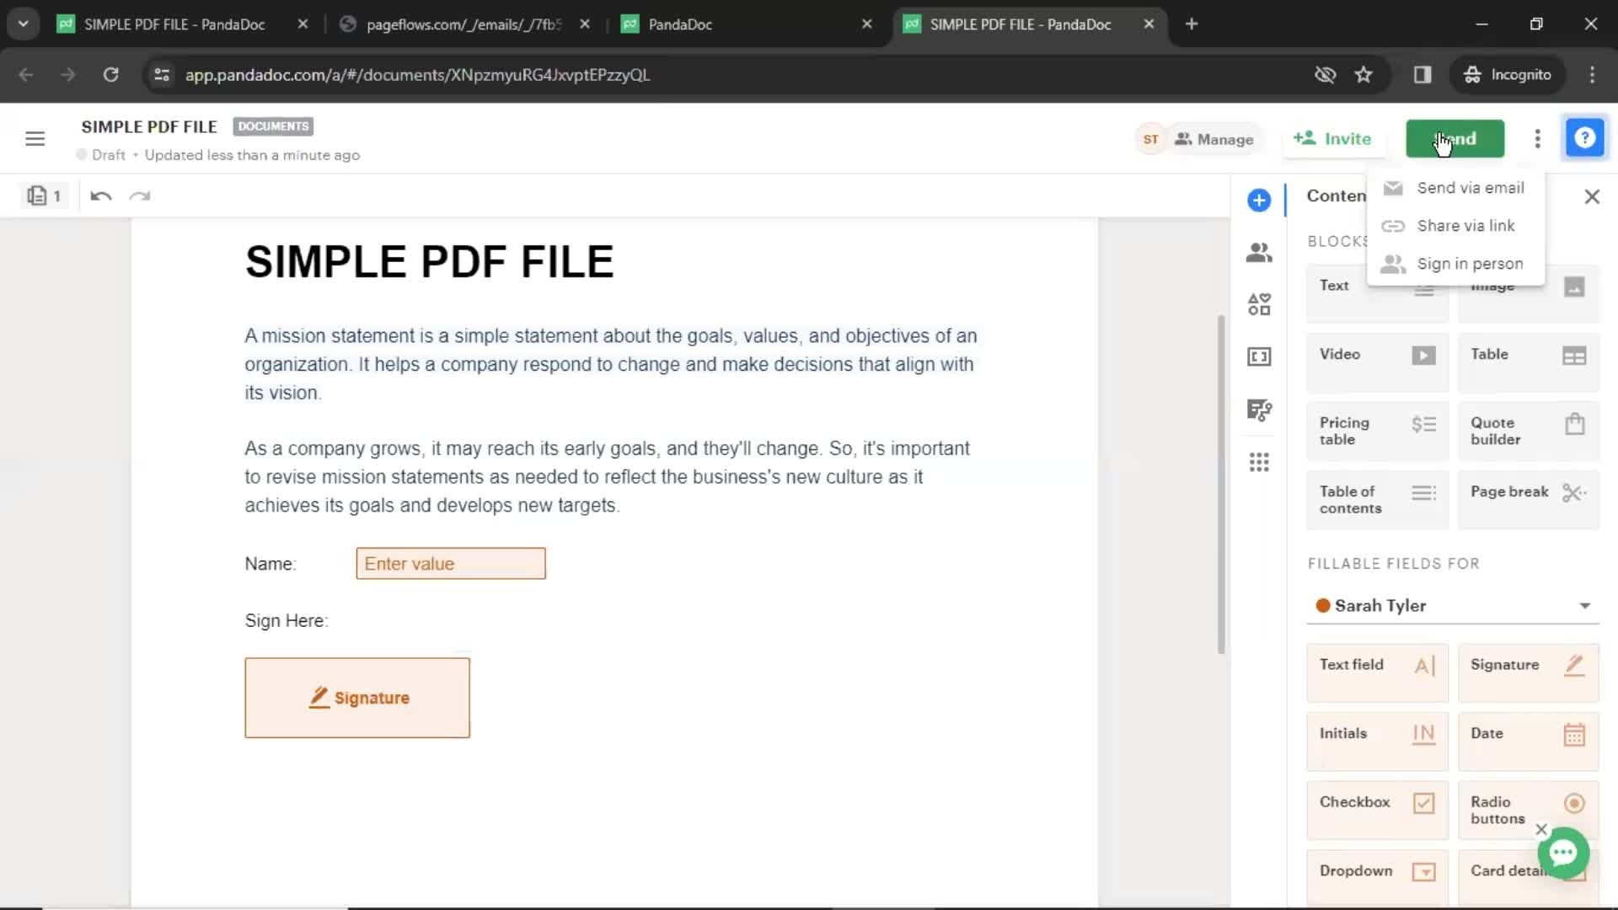Enable the Checkbox fillable field

coord(1377,802)
